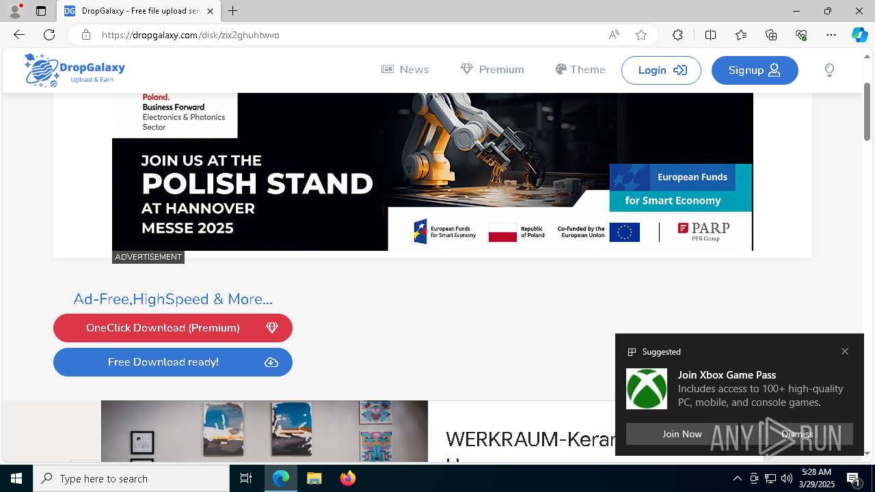Show hidden system tray icons
875x492 pixels.
(x=737, y=478)
